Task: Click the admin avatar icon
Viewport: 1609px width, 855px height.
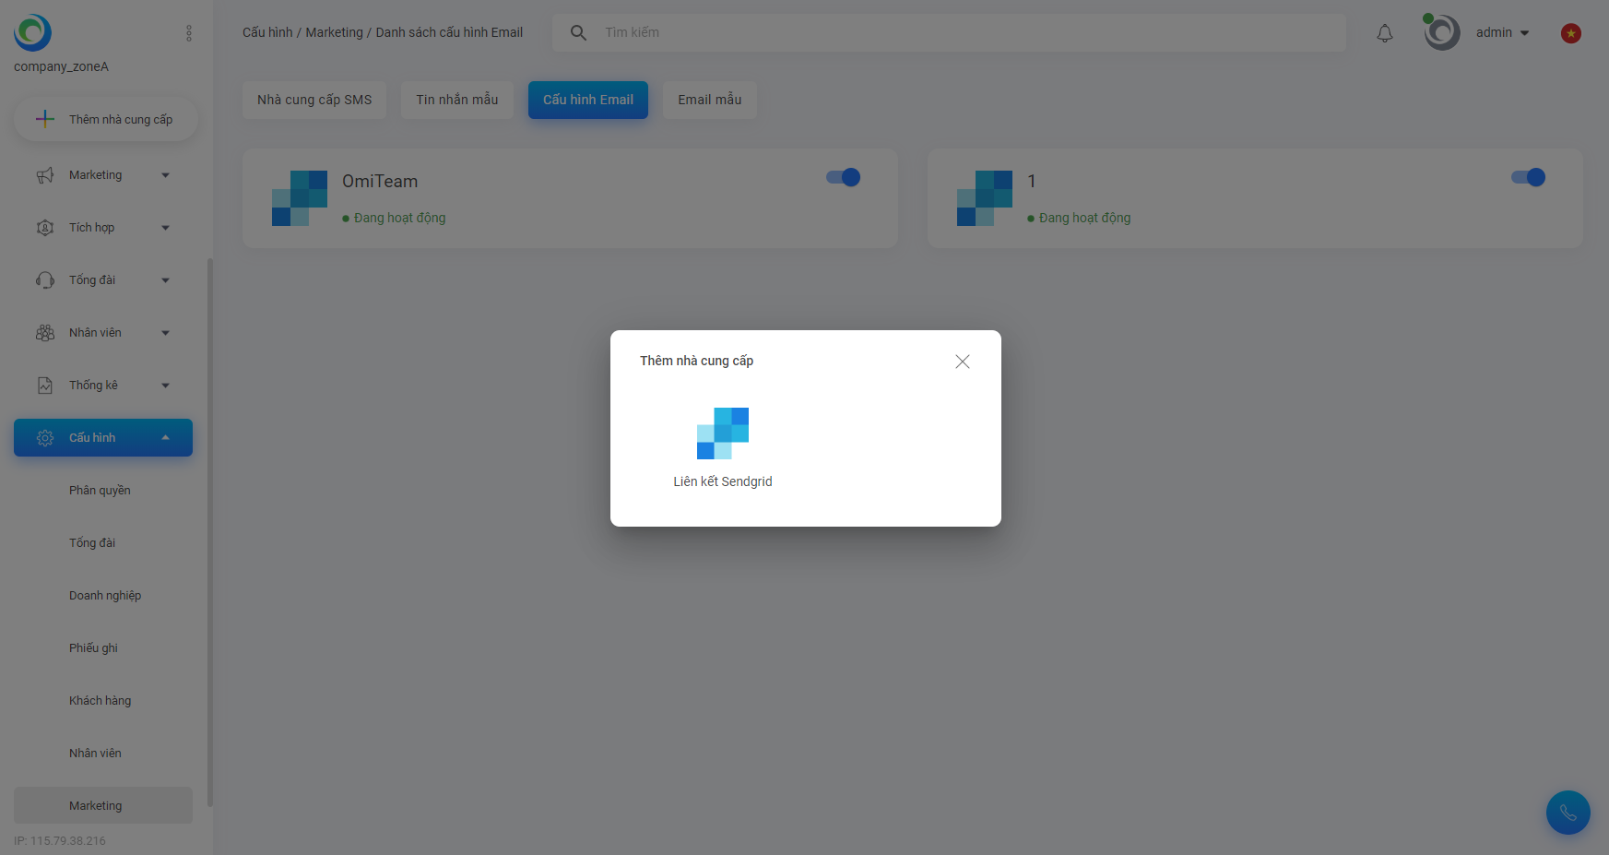Action: tap(1442, 32)
